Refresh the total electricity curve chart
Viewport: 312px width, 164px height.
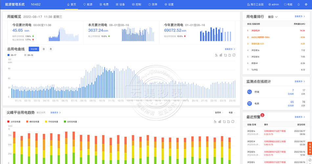tap(234, 55)
